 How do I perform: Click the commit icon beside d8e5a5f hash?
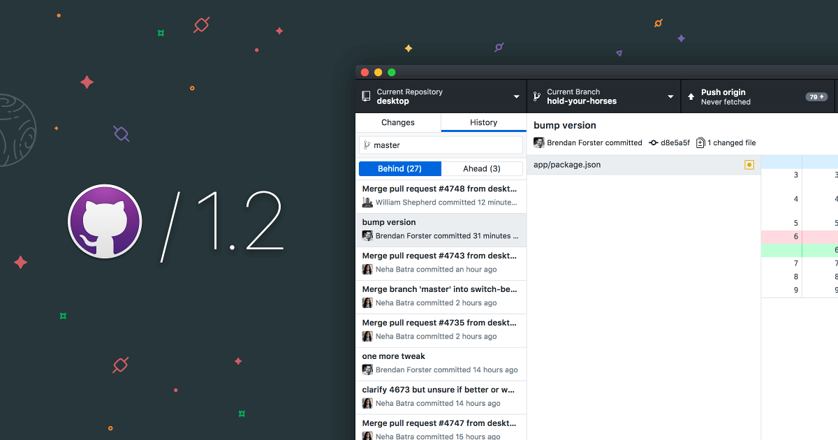pos(654,142)
